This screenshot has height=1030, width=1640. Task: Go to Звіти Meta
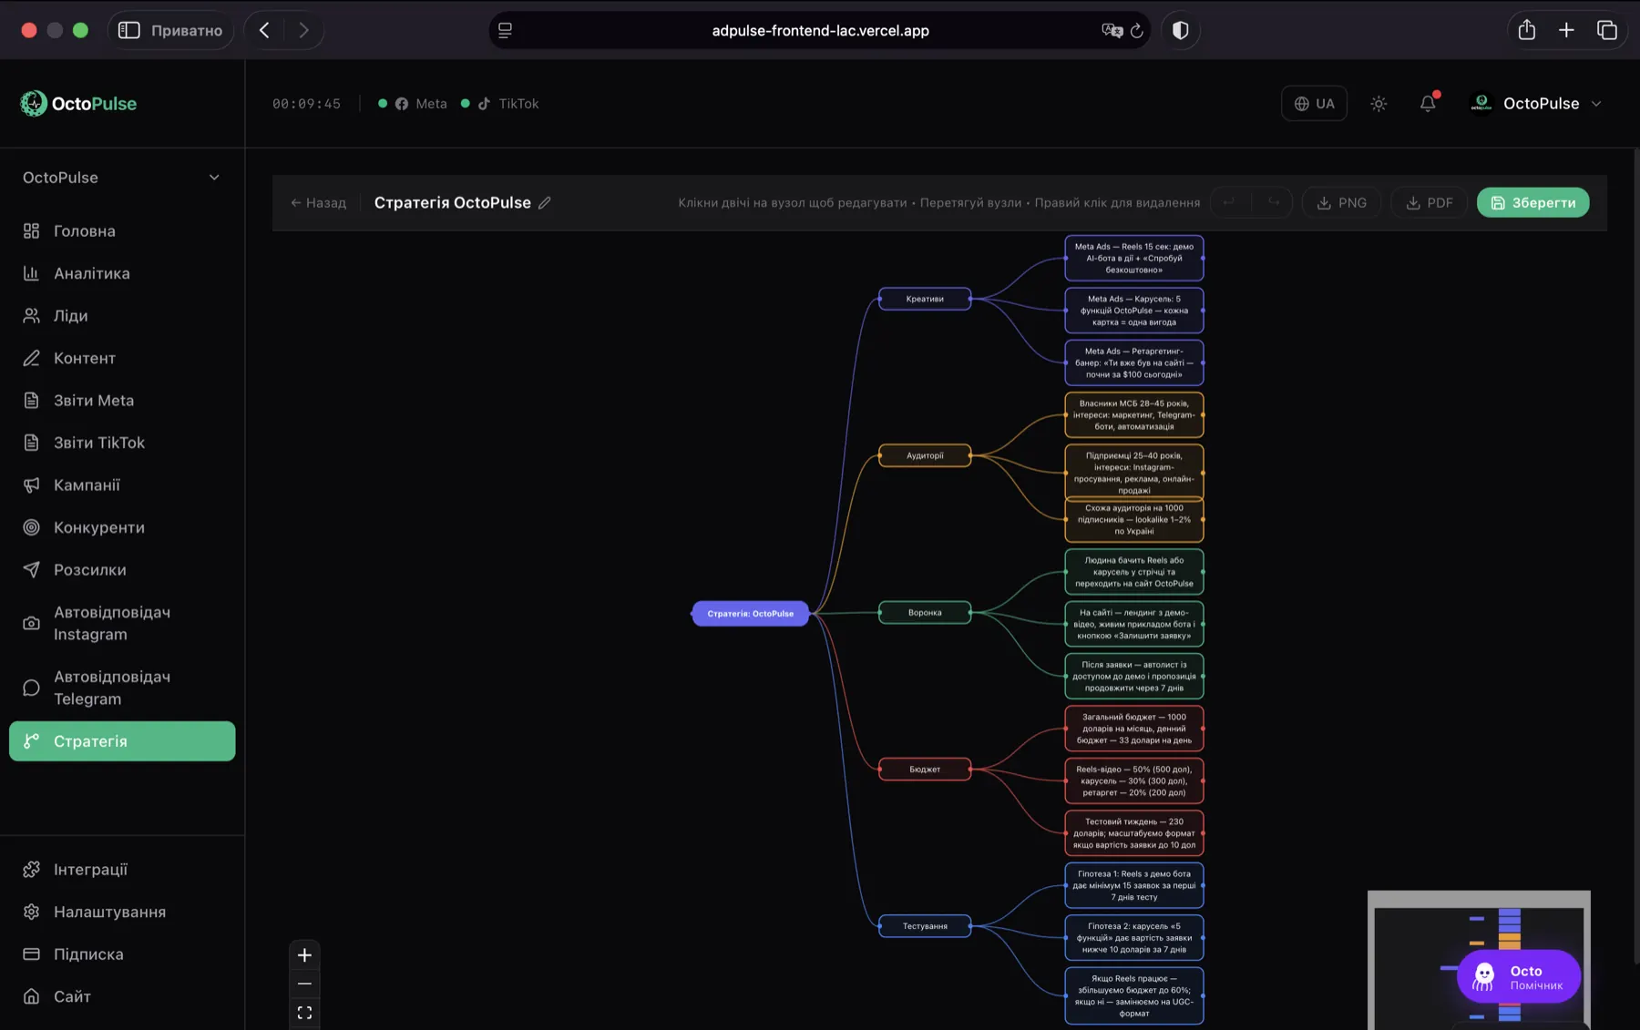(122, 401)
